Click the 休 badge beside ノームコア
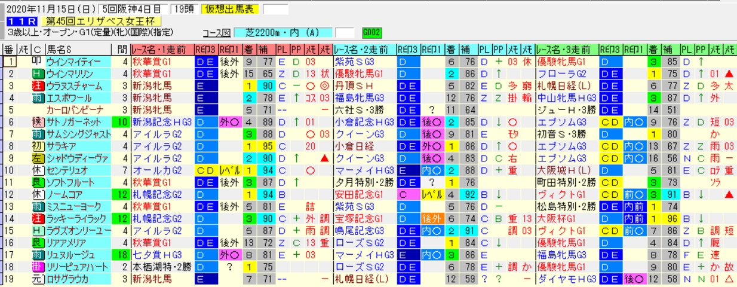Image resolution: width=737 pixels, height=287 pixels. click(37, 194)
